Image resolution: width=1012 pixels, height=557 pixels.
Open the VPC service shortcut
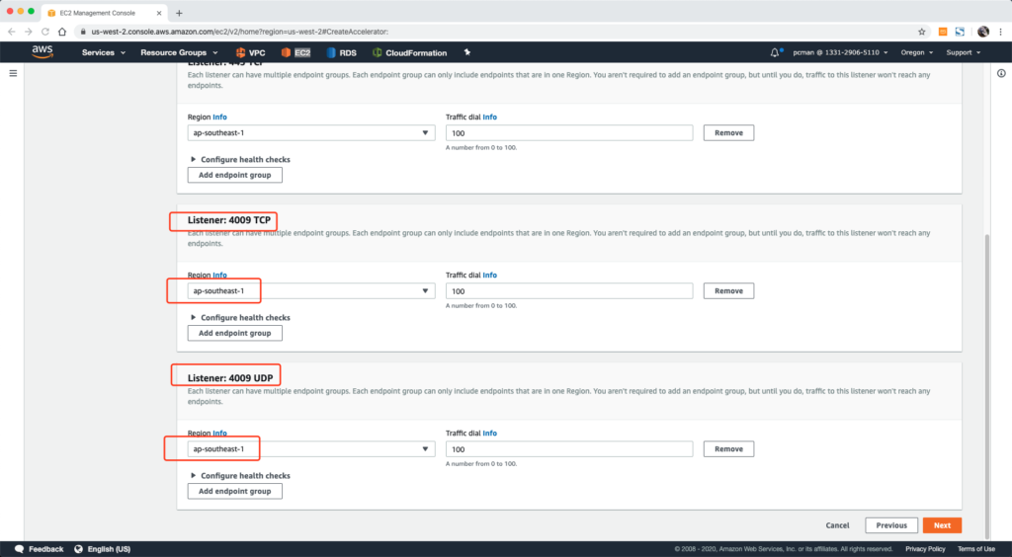[251, 52]
